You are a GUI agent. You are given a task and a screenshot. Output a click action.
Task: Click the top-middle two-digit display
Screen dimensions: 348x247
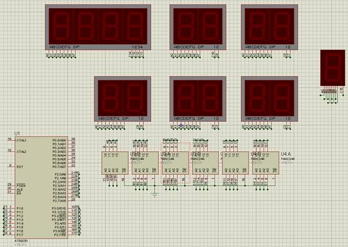198,27
